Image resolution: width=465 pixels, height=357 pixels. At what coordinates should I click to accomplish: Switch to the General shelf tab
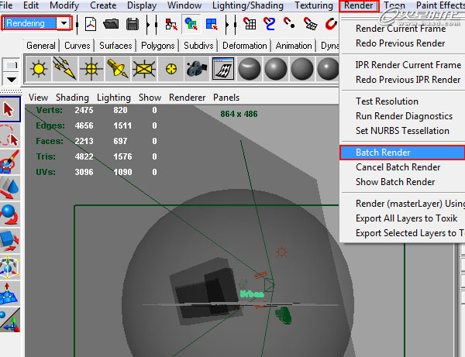click(x=40, y=46)
